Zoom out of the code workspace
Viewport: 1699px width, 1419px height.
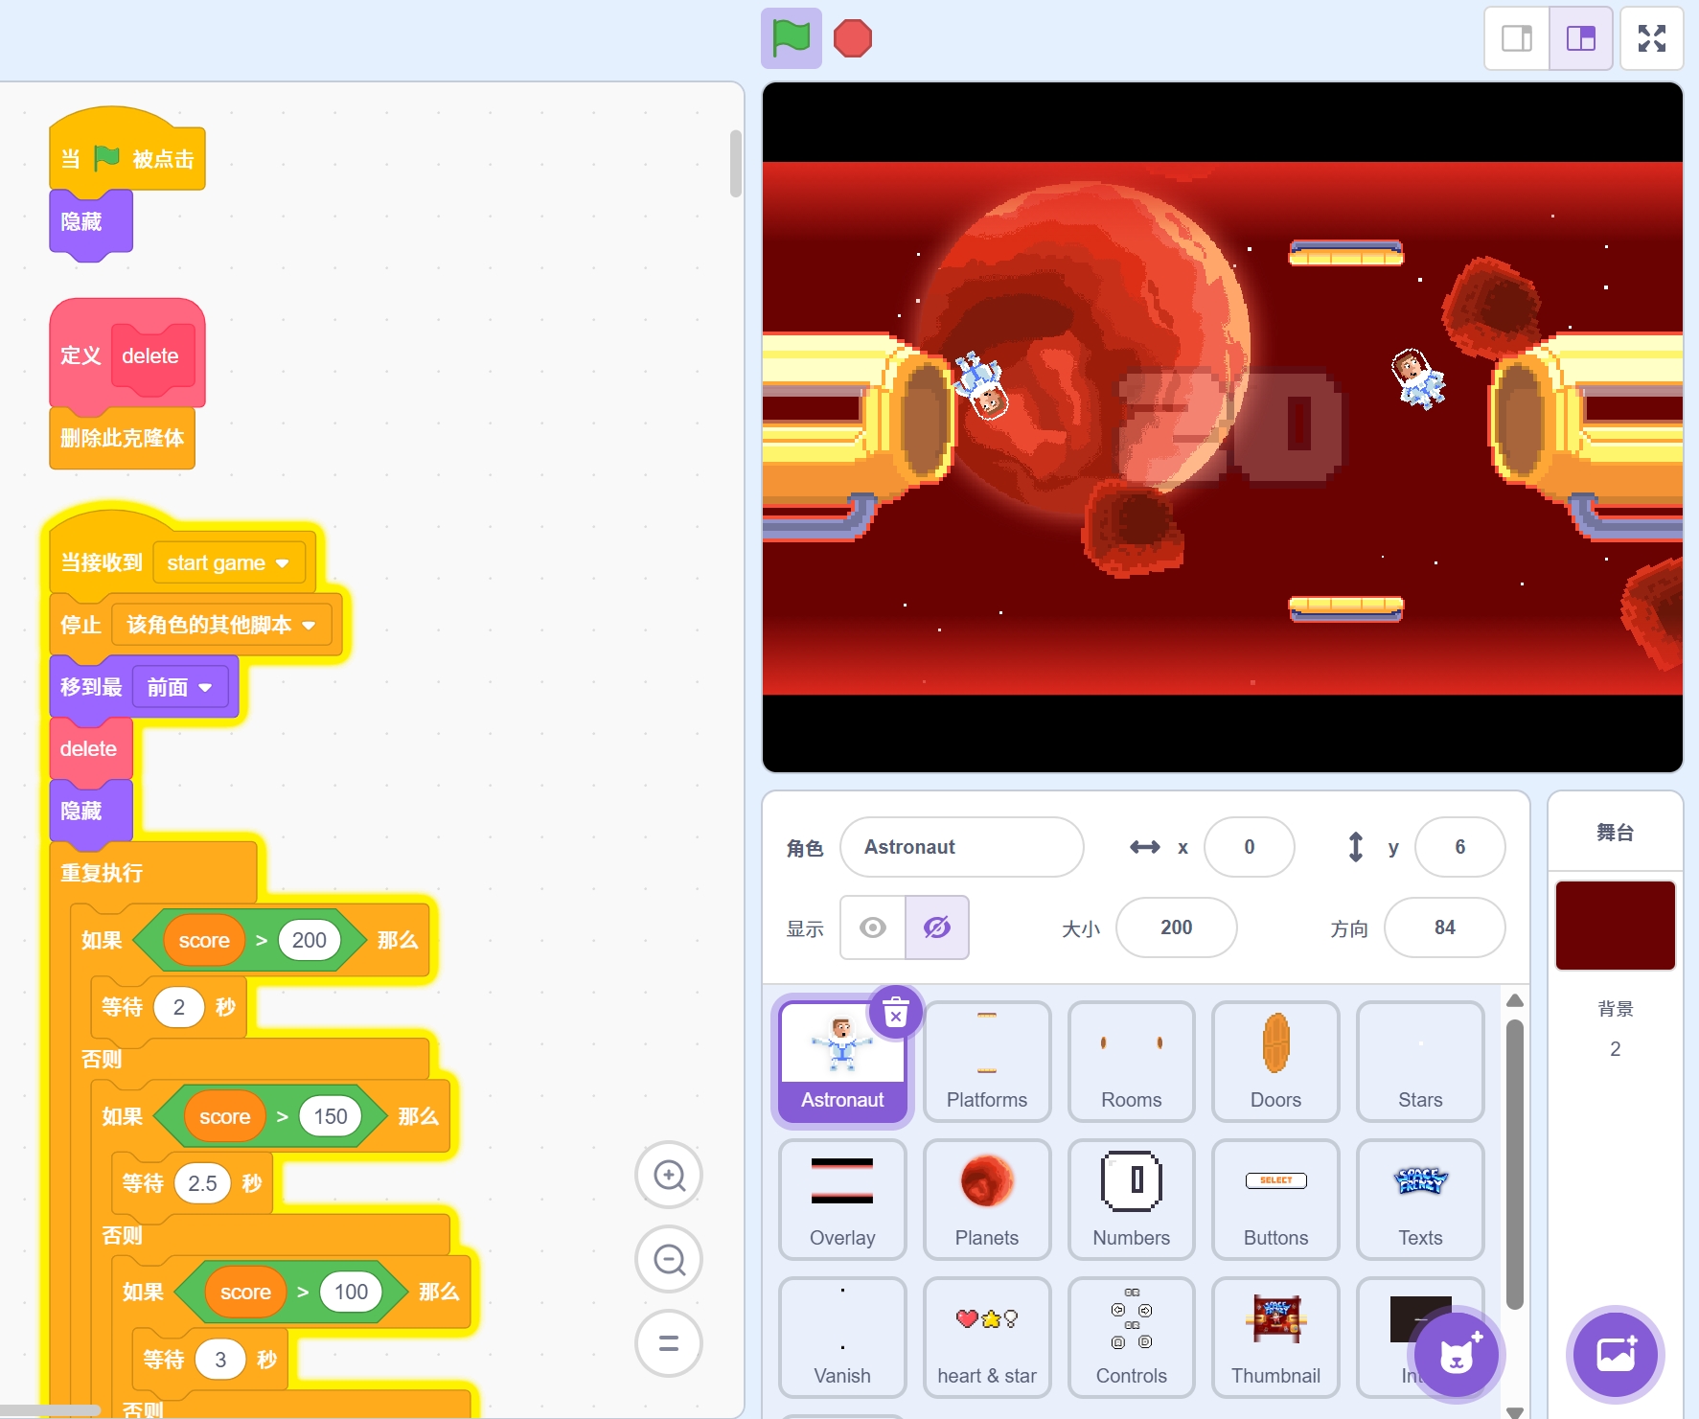[x=669, y=1260]
